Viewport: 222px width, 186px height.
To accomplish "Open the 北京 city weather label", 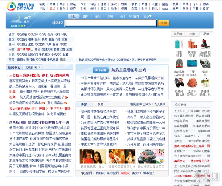I will [x=27, y=22].
